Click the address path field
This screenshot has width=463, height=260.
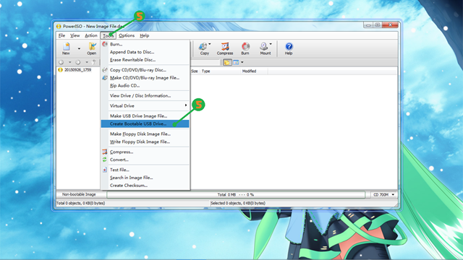click(205, 62)
